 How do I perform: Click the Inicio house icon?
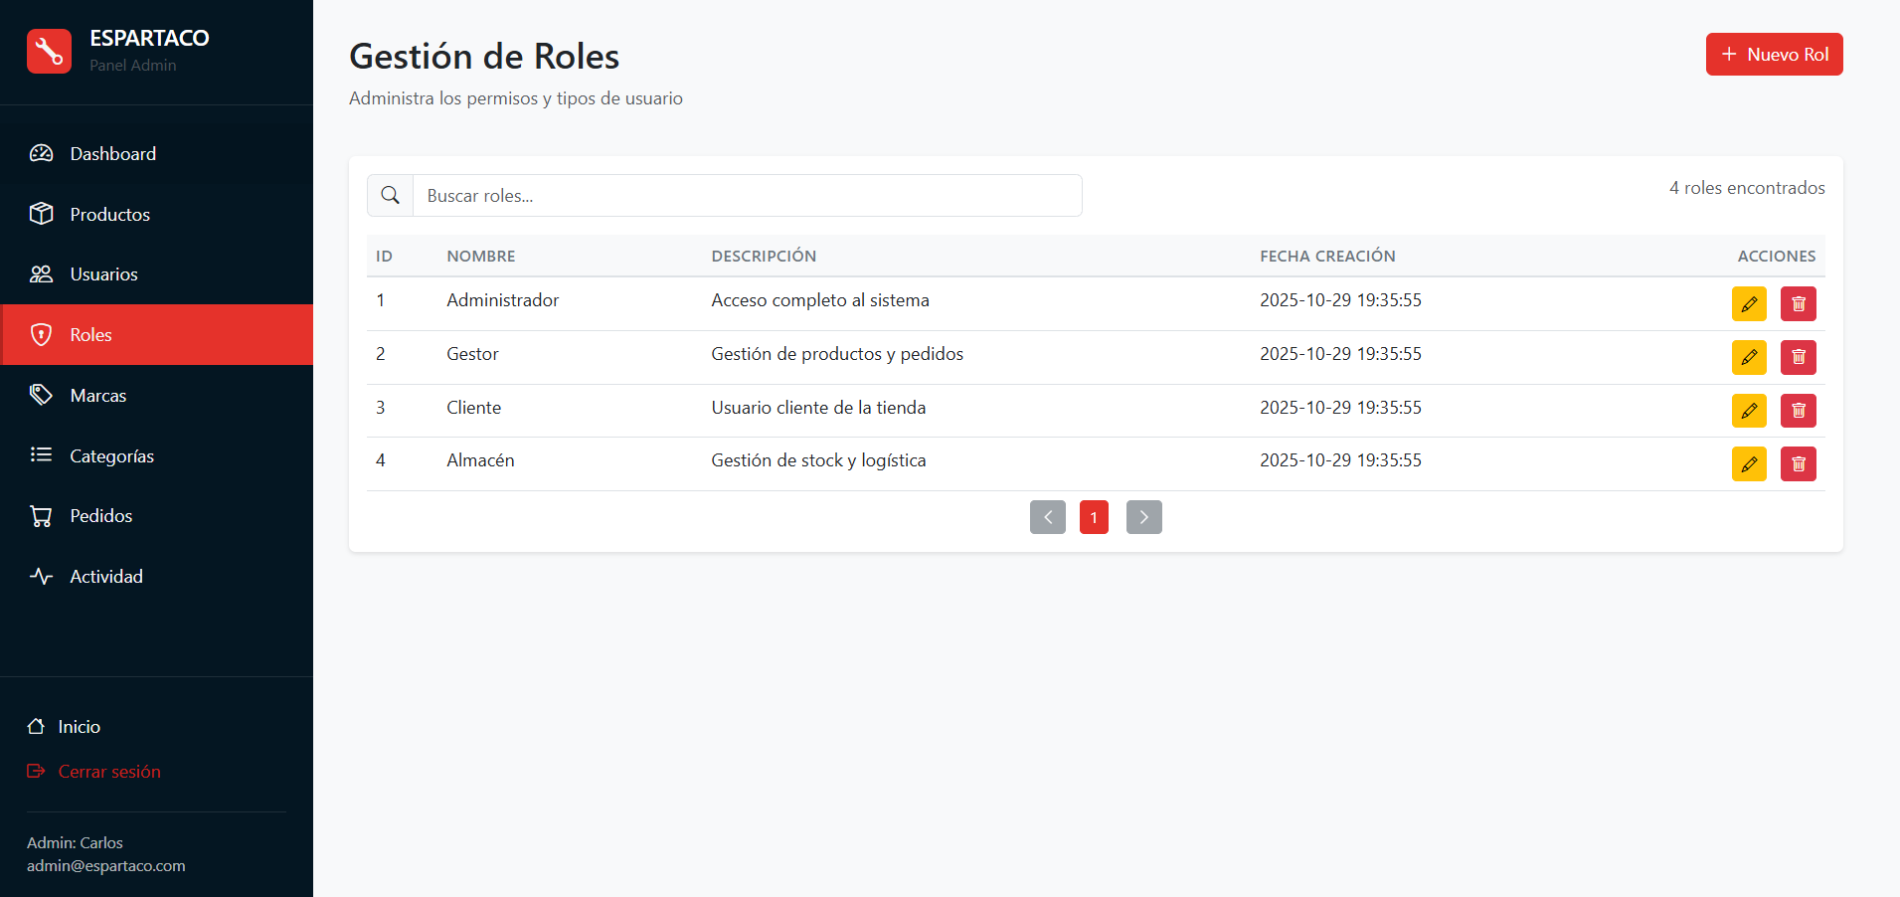36,726
